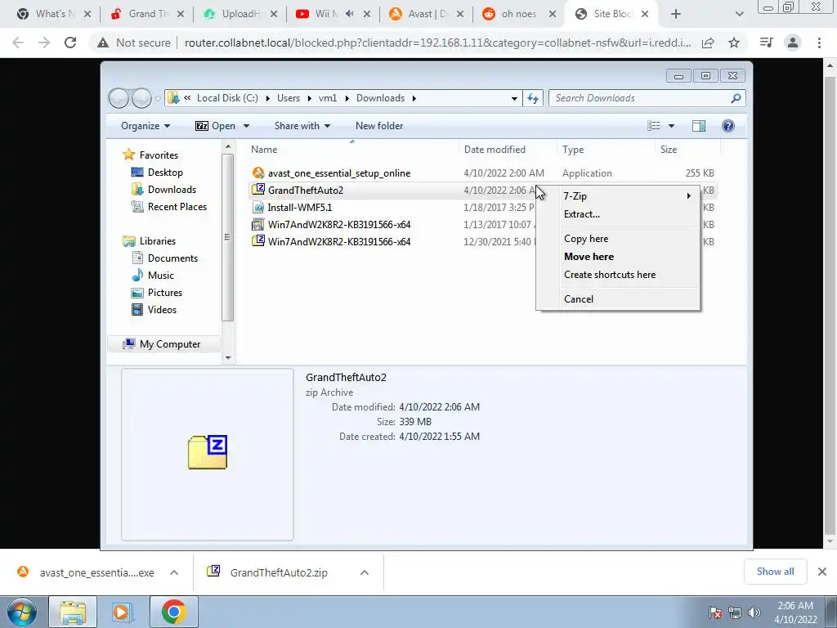Select Desktop under Favorites
Image resolution: width=837 pixels, height=628 pixels.
tap(165, 173)
